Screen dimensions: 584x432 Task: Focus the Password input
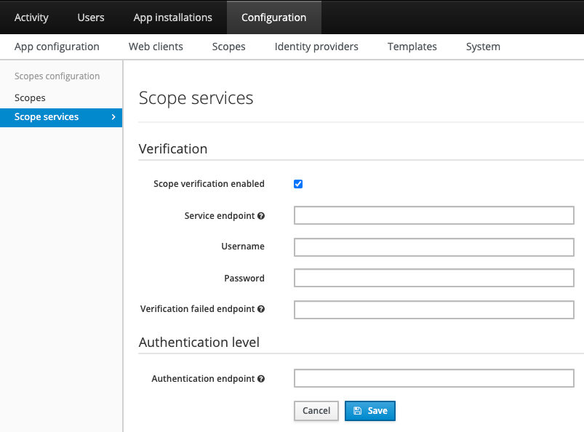pyautogui.click(x=434, y=278)
